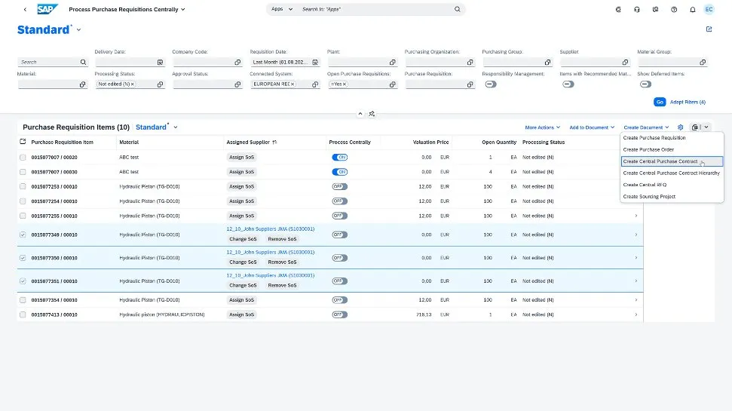
Task: Click Adapt Filters (4) link
Action: [688, 102]
